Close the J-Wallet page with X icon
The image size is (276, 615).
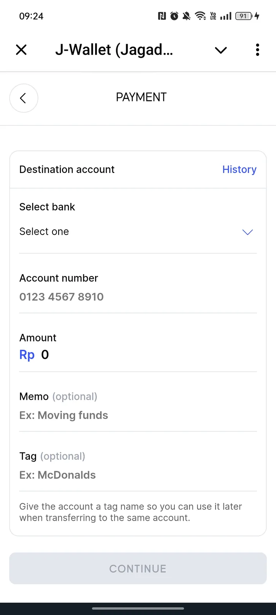click(x=21, y=50)
